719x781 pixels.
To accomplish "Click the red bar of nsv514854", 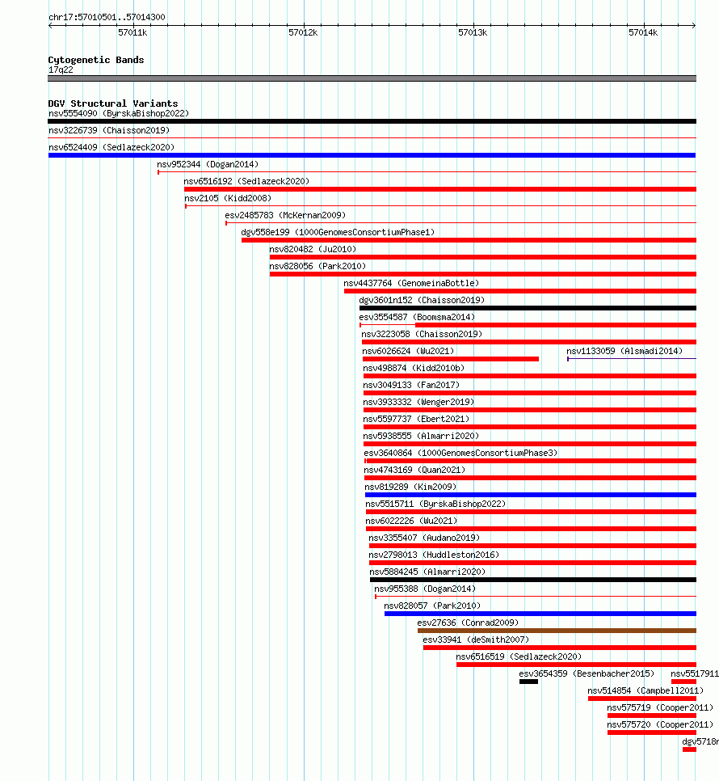I will tap(642, 698).
